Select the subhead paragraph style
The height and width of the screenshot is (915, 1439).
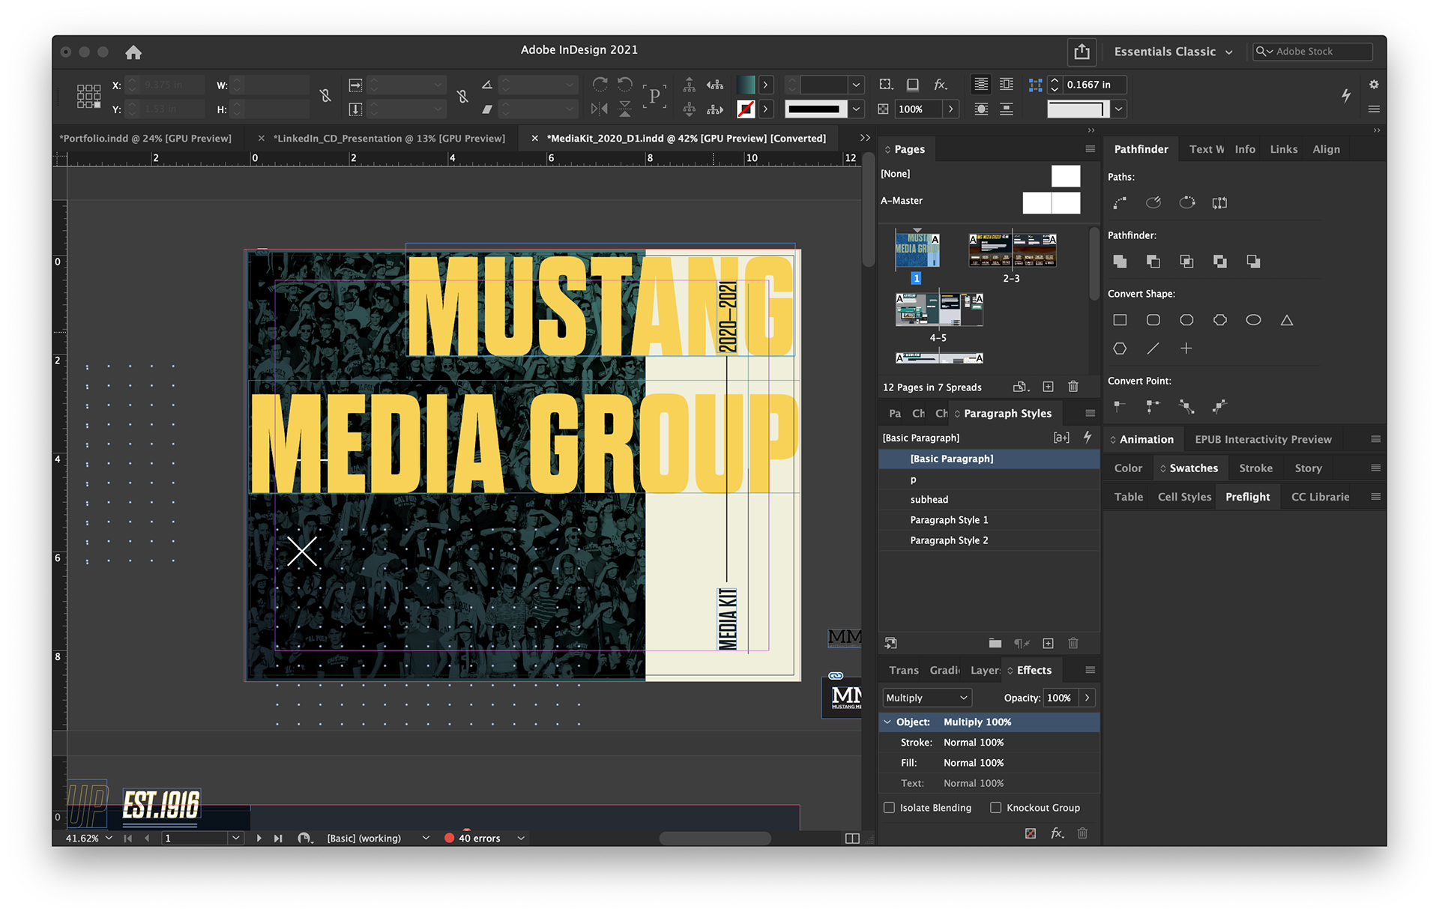pos(929,500)
